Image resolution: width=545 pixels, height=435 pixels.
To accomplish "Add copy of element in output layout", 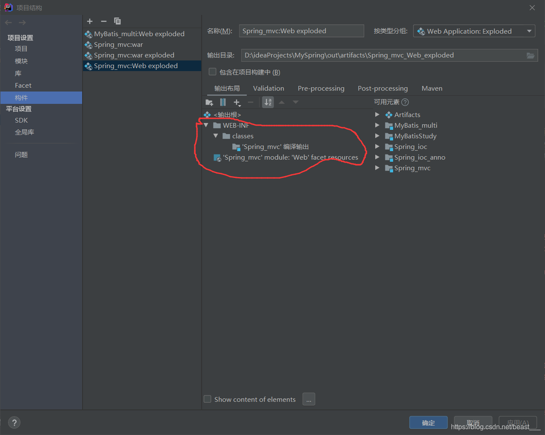I will [x=237, y=102].
